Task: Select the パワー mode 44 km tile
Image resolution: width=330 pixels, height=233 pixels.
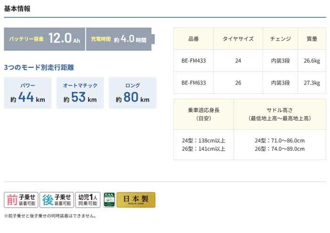Action: coord(27,93)
